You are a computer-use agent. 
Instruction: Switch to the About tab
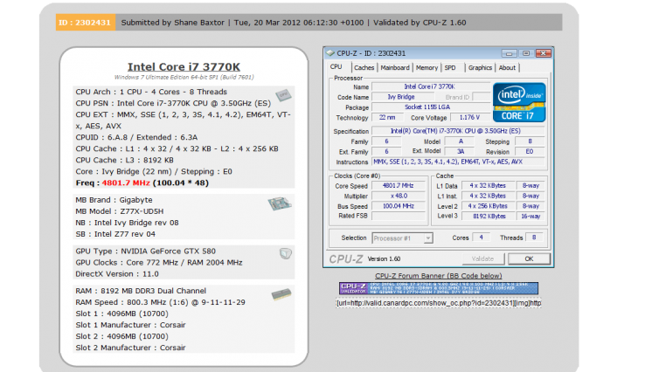pyautogui.click(x=507, y=68)
